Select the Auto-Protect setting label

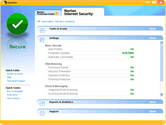55,49
